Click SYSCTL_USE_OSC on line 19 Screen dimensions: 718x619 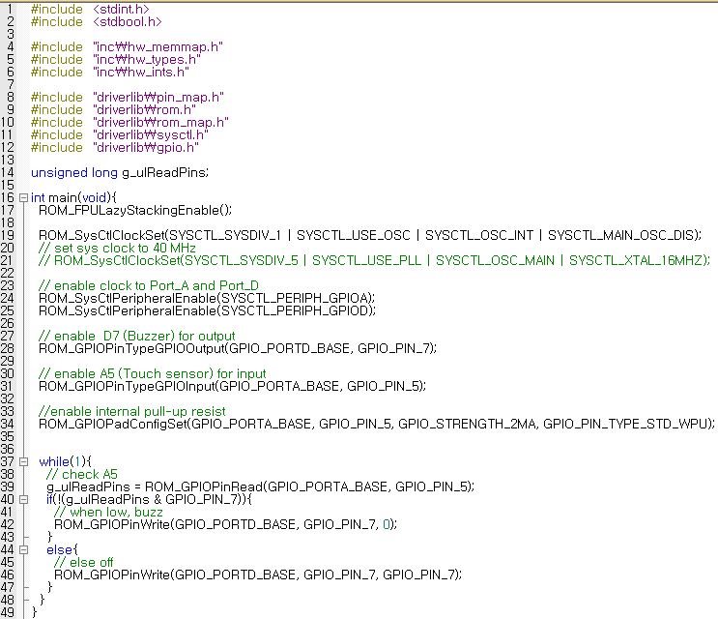point(354,235)
